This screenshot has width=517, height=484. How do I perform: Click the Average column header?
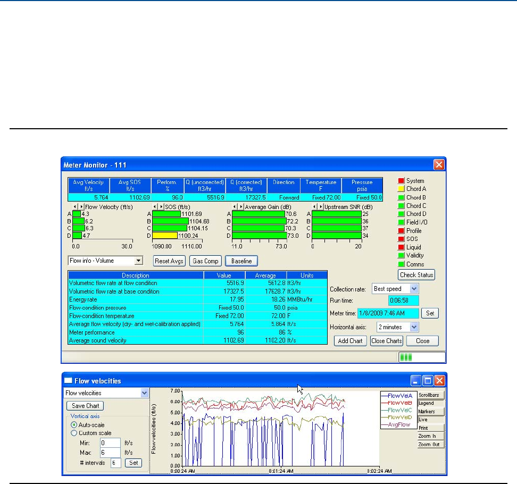click(x=265, y=276)
